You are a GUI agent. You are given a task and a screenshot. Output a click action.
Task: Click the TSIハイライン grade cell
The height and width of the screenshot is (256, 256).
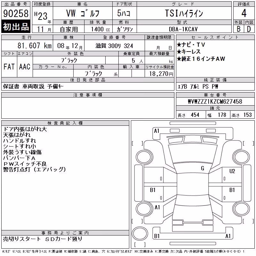184,13
